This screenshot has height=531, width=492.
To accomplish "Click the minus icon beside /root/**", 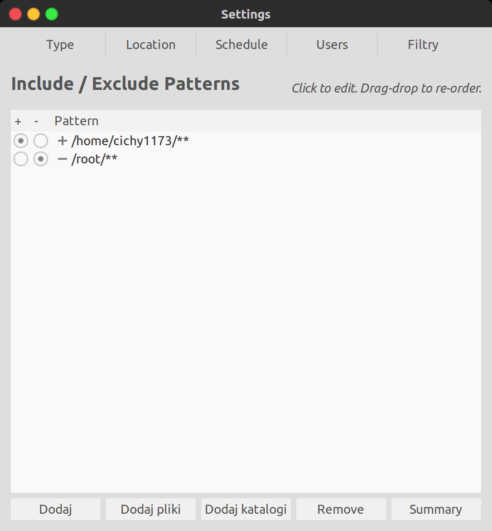I will (62, 159).
